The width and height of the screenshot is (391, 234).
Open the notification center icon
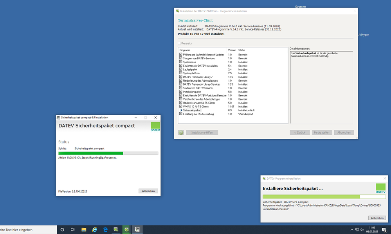click(x=385, y=230)
